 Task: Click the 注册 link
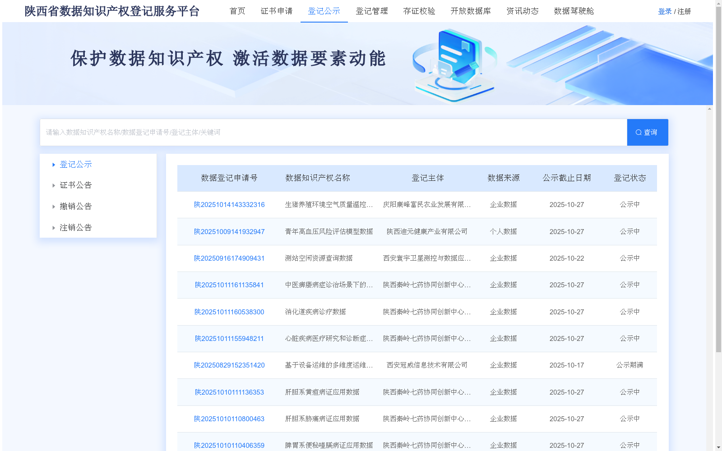click(684, 11)
